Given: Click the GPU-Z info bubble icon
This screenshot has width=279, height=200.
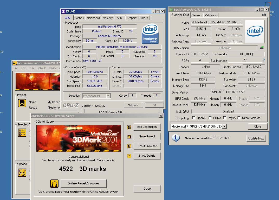Looking at the screenshot, I should coord(176,138).
